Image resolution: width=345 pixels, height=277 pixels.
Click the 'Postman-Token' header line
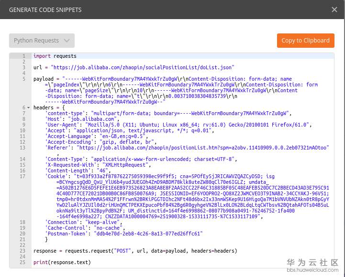pyautogui.click(x=123, y=234)
